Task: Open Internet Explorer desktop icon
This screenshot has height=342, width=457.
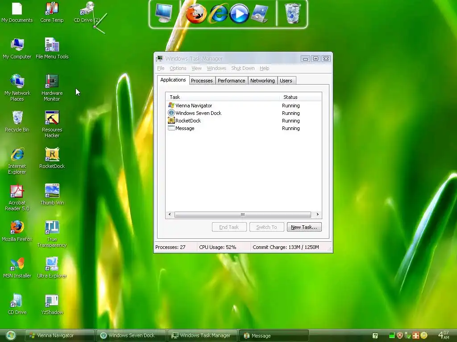Action: 17,161
